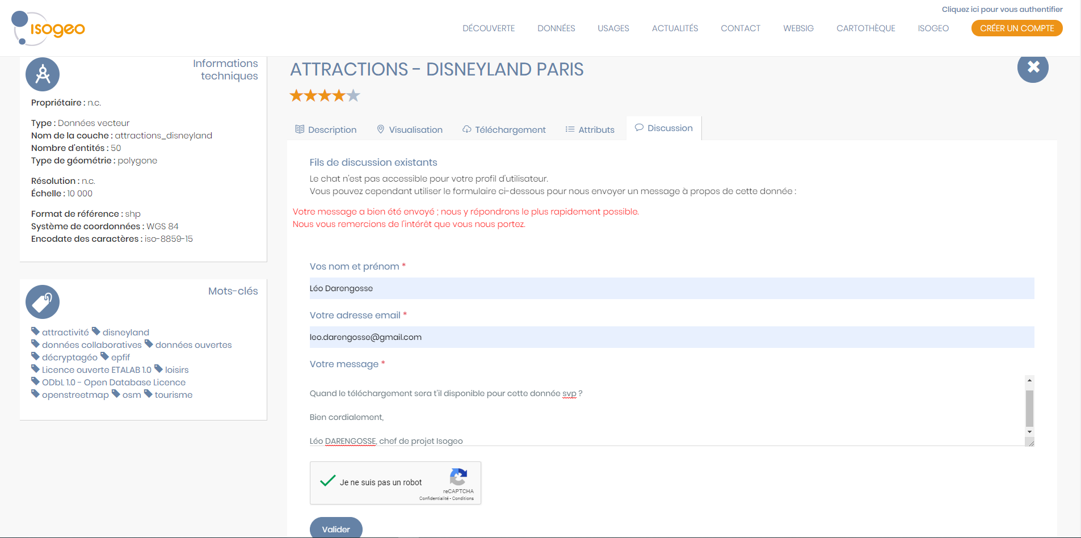Click tag icon next to Licence ouverte ETALAB

(x=35, y=369)
